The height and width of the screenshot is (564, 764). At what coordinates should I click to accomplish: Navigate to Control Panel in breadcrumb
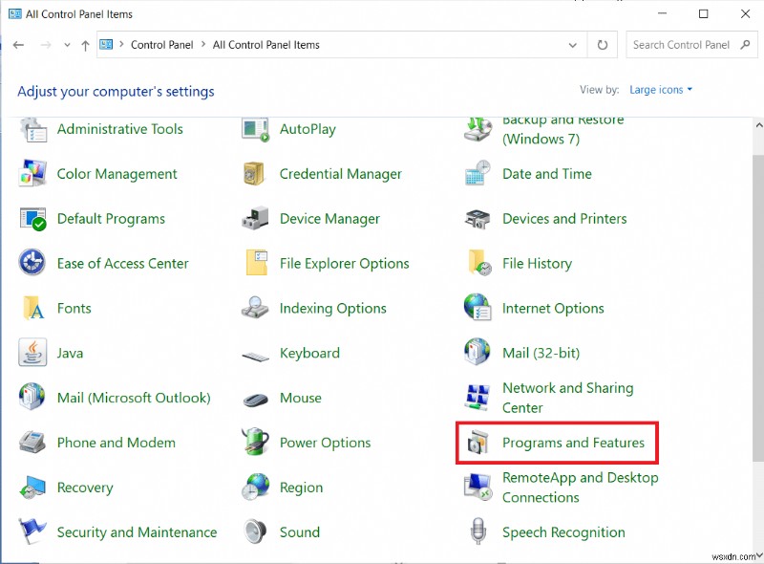(161, 45)
